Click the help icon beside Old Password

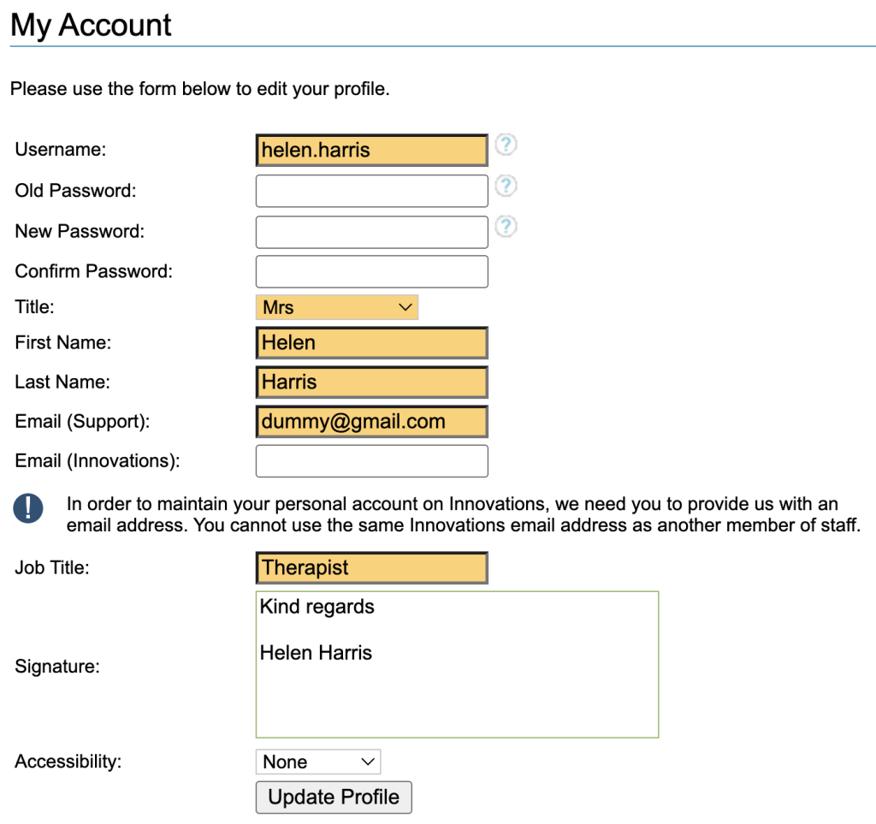[506, 186]
